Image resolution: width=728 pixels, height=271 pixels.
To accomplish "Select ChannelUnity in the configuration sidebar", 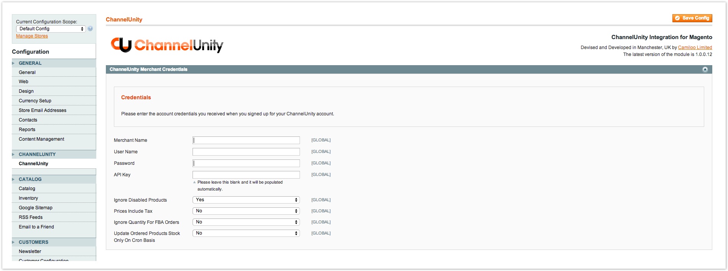I will (33, 164).
